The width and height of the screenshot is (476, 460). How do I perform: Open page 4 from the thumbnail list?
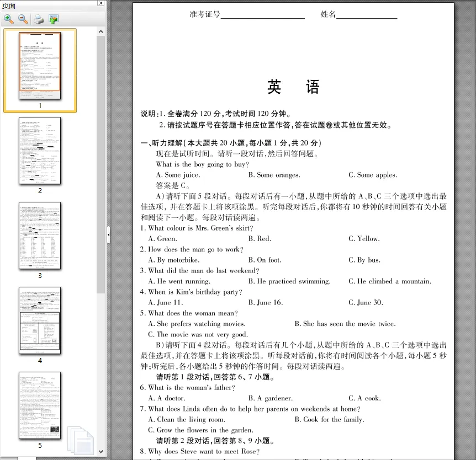tap(40, 321)
